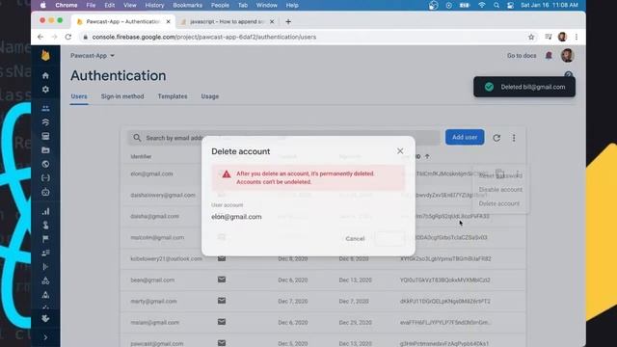The width and height of the screenshot is (617, 347).
Task: Switch to Templates tab
Action: point(173,96)
